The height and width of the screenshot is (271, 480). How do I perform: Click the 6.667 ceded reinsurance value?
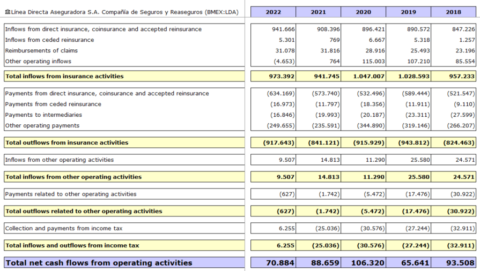point(377,40)
